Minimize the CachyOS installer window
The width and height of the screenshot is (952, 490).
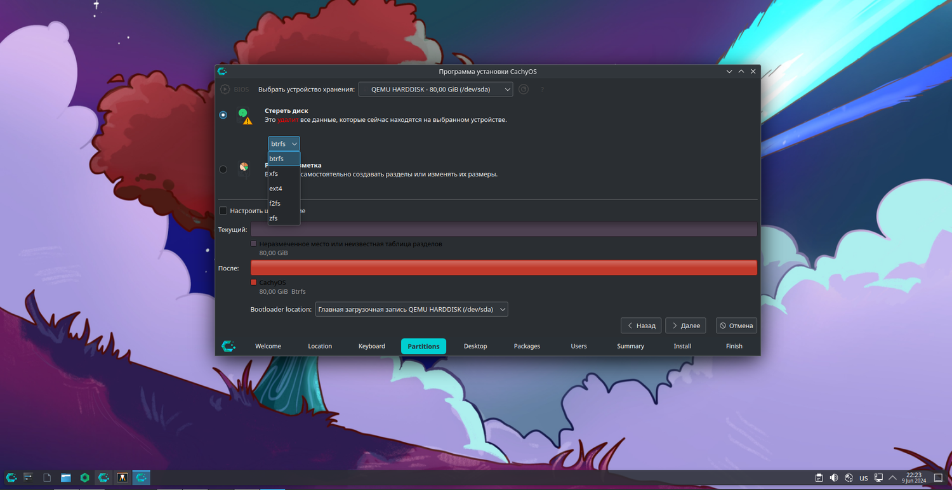[x=729, y=71]
